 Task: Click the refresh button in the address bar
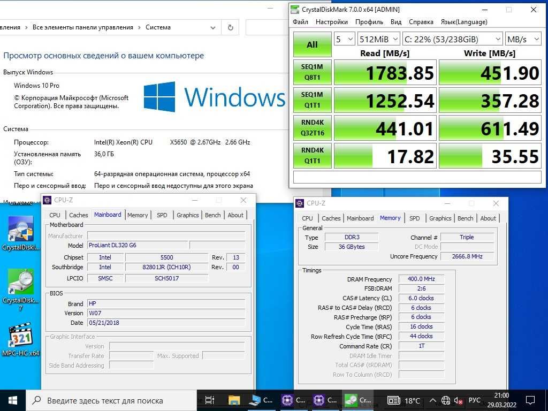pos(230,27)
